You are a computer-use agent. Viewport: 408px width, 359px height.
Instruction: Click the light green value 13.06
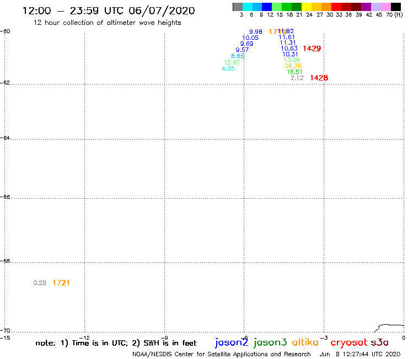coord(292,60)
